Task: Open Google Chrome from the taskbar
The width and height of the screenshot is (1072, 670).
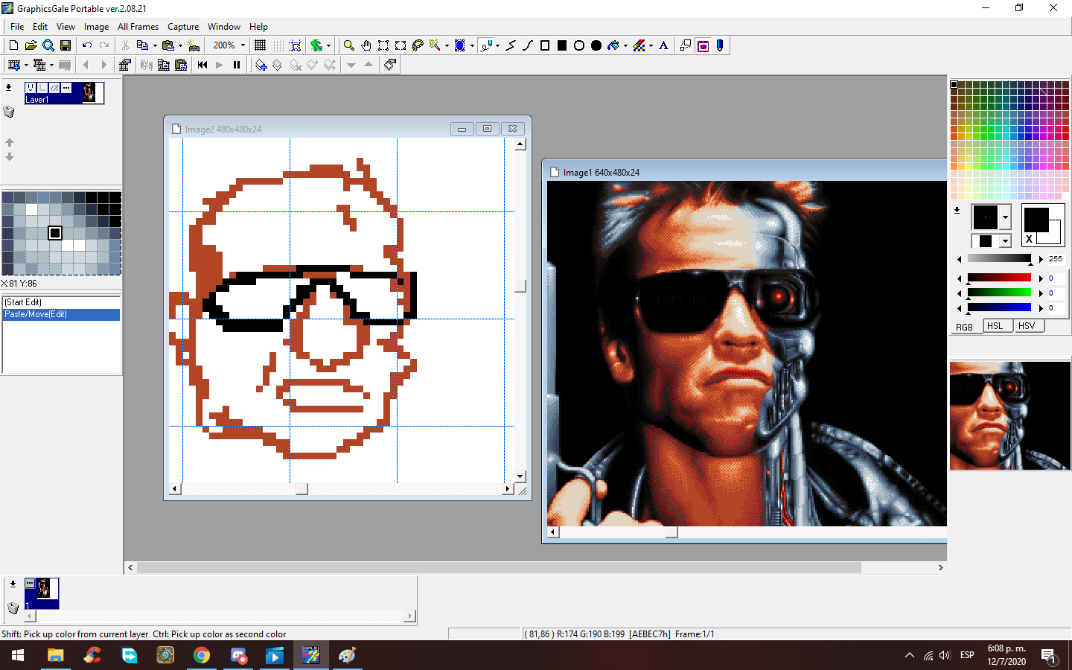Action: (x=202, y=655)
